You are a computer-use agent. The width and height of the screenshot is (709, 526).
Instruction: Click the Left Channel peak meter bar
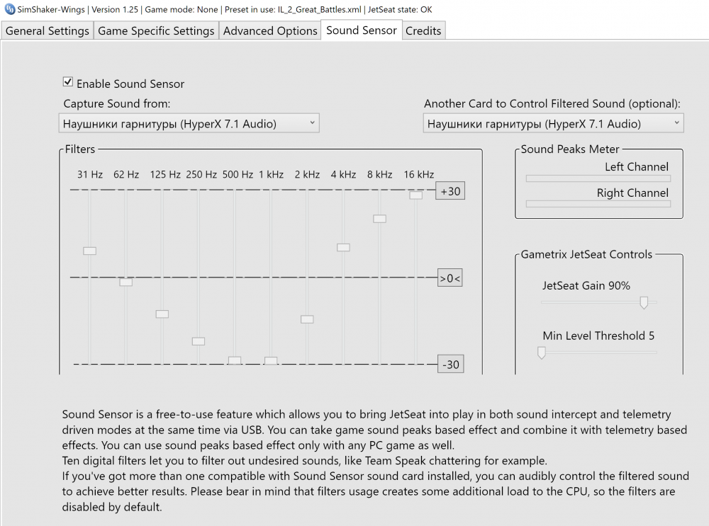(x=598, y=179)
